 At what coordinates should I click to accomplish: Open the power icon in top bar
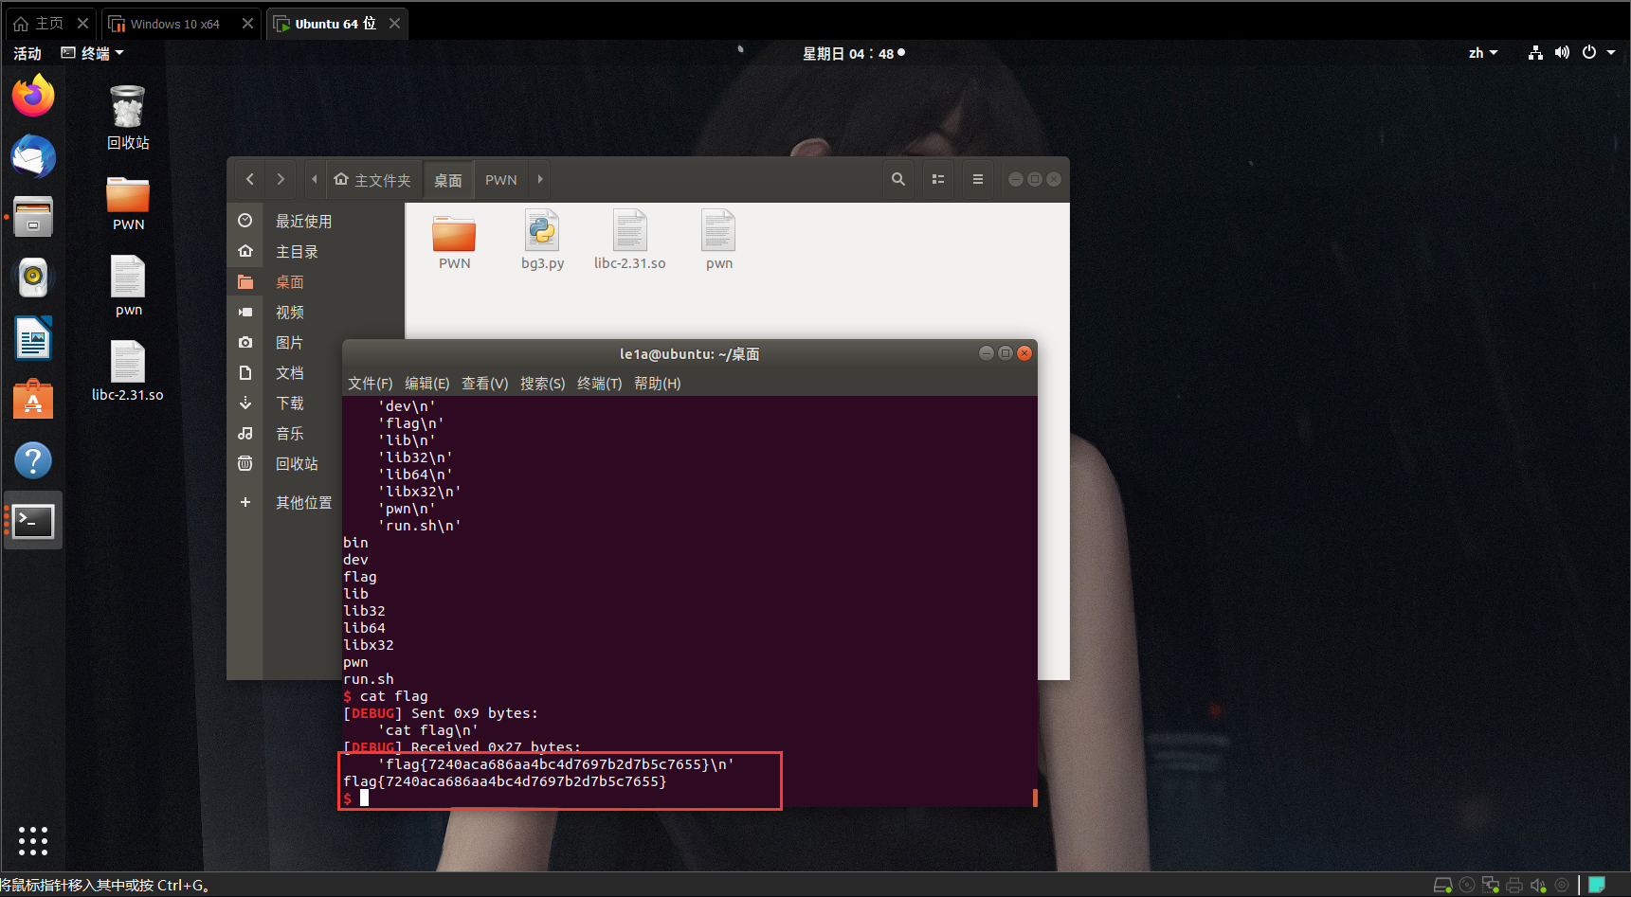pyautogui.click(x=1589, y=53)
